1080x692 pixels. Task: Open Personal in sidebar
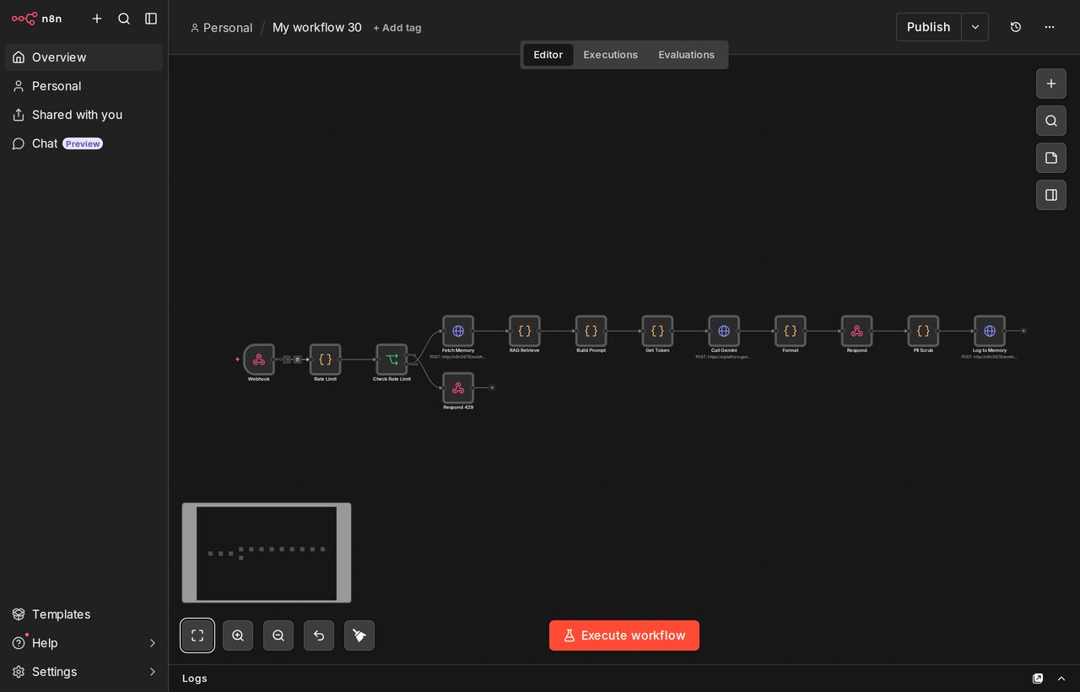[x=84, y=86]
